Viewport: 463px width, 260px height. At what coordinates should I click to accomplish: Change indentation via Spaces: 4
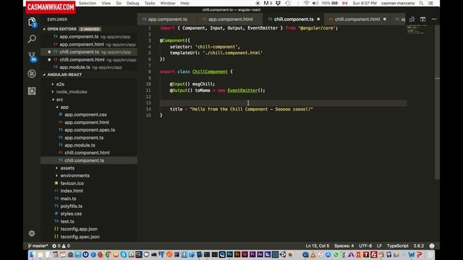pos(344,246)
